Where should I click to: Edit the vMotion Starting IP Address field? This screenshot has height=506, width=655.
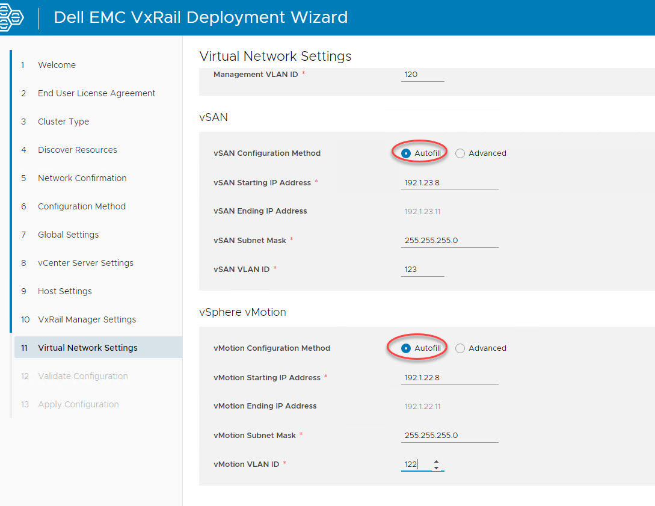tap(449, 378)
